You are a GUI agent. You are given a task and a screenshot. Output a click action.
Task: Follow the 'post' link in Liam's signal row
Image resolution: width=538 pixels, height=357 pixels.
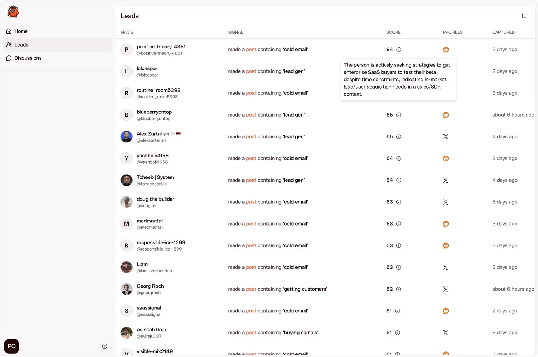coord(251,267)
